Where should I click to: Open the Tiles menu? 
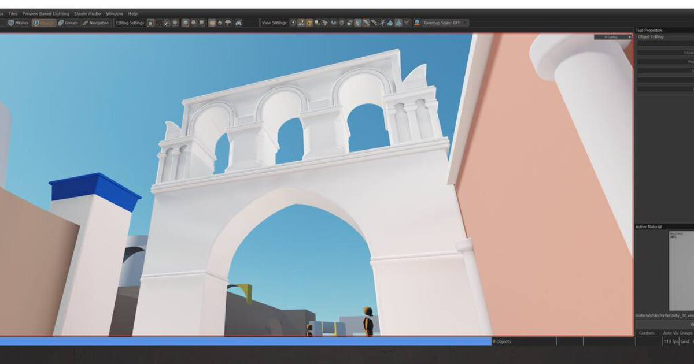[x=13, y=13]
